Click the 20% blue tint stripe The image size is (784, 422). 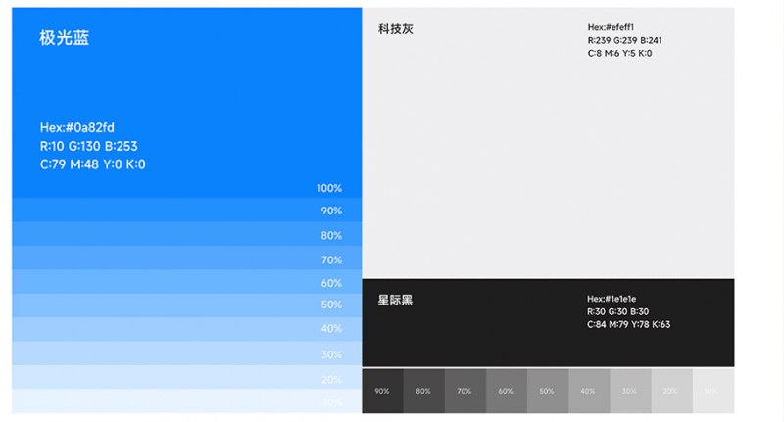[x=186, y=378]
